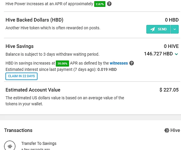Send Hive Backed Dollars using SEND button

pyautogui.click(x=158, y=29)
